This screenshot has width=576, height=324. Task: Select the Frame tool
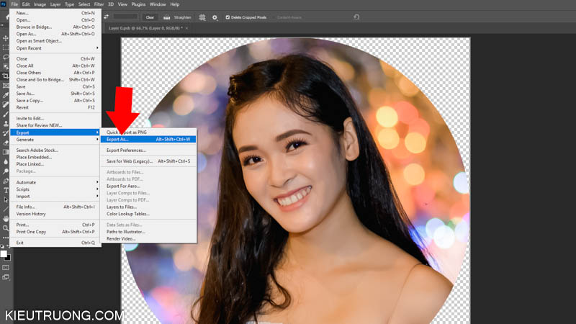point(6,86)
